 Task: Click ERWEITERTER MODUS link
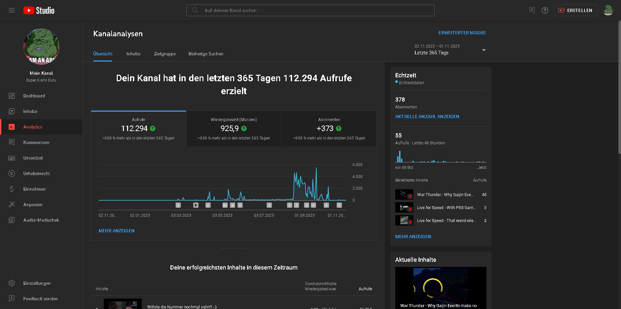(462, 33)
